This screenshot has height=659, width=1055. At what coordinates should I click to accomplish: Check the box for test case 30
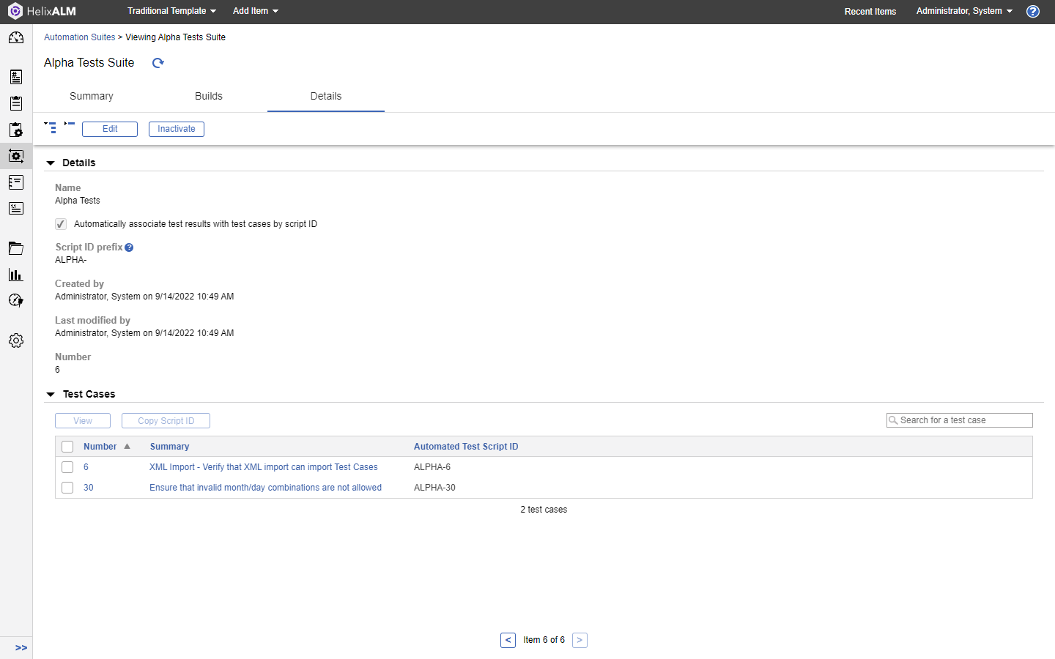[67, 488]
